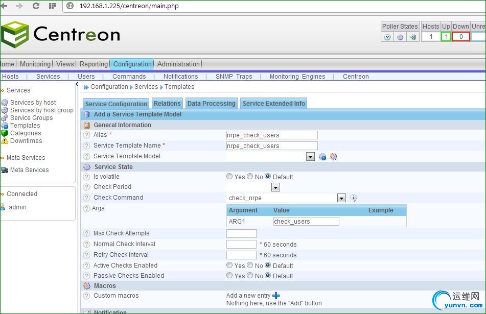Click the Downtimes warning icon
The width and height of the screenshot is (486, 314).
pos(5,141)
